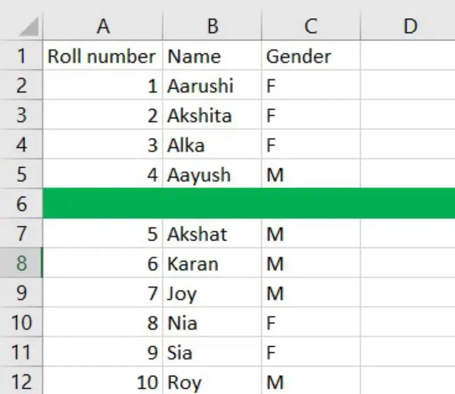Image resolution: width=455 pixels, height=394 pixels.
Task: Click the cell containing Aarushi
Action: [x=212, y=86]
